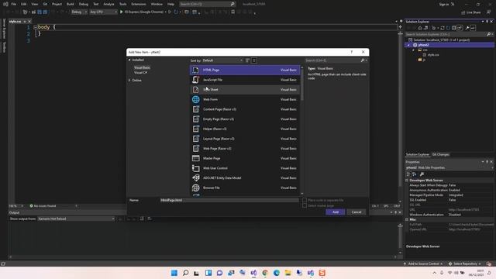This screenshot has width=496, height=279.
Task: Select Helper (Razor v3) template
Action: [x=245, y=129]
